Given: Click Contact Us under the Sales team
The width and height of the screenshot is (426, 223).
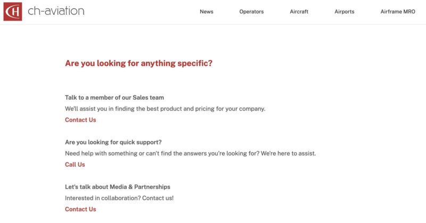Looking at the screenshot, I should [x=80, y=120].
